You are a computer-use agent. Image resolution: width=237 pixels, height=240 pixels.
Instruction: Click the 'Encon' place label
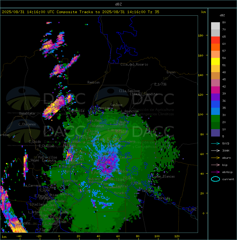[x=171, y=72]
